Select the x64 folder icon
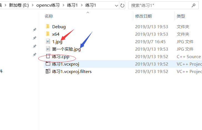 [48, 34]
